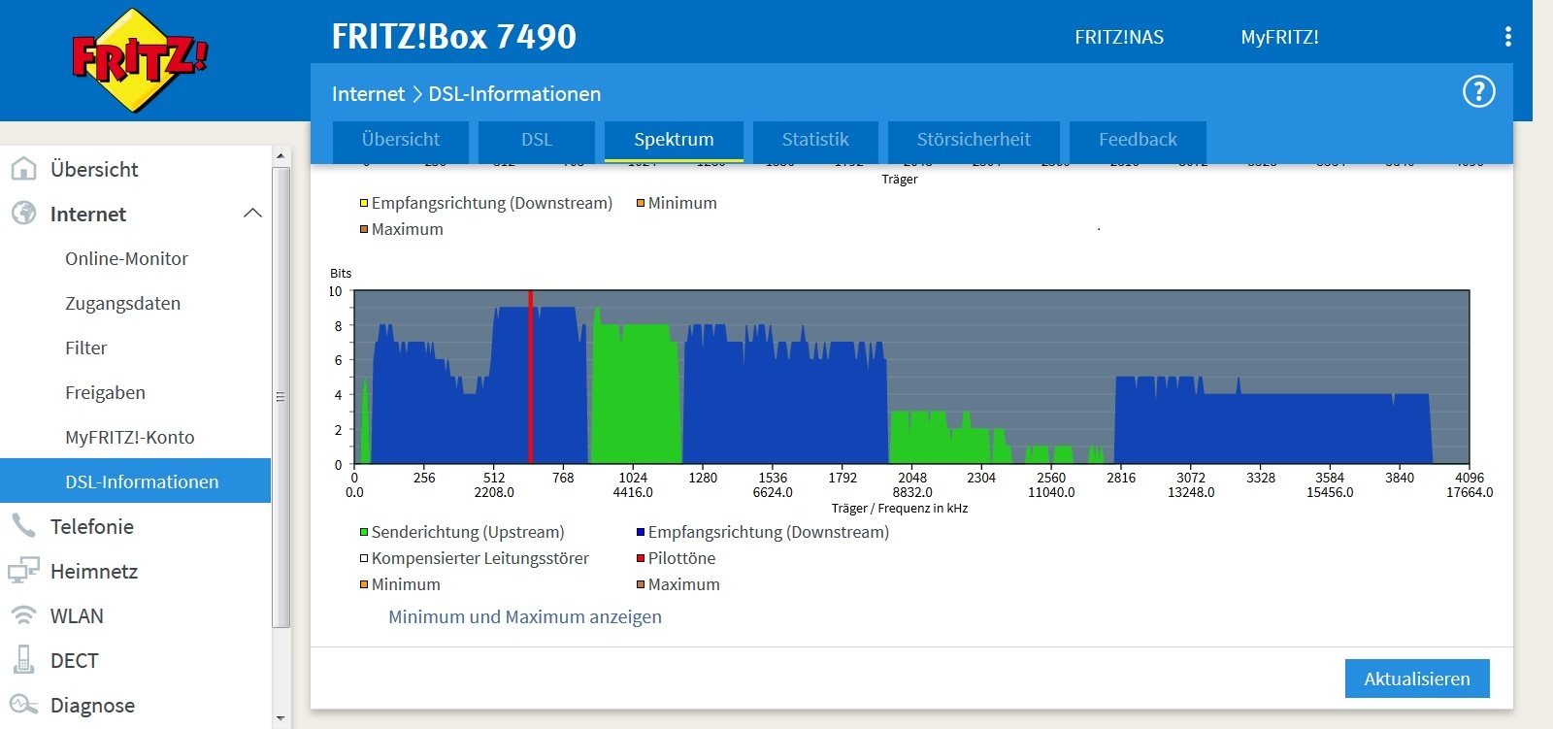
Task: Click the Übersicht house icon in sidebar
Action: [23, 169]
